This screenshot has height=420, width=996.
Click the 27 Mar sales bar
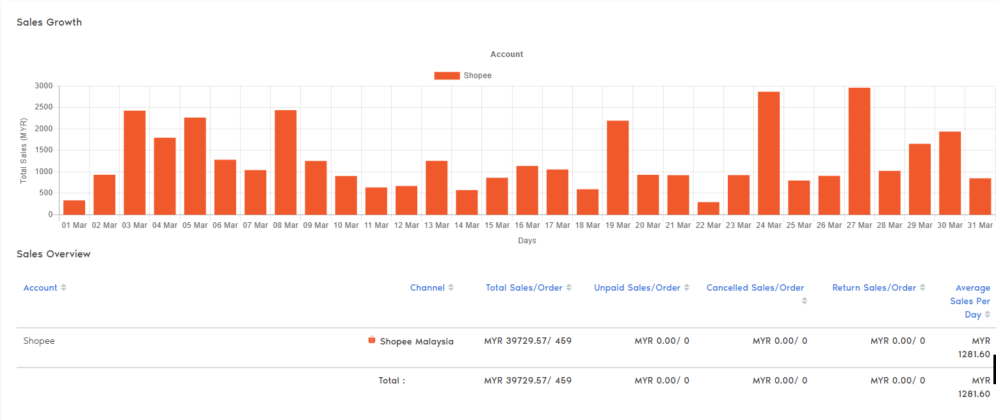pos(859,151)
